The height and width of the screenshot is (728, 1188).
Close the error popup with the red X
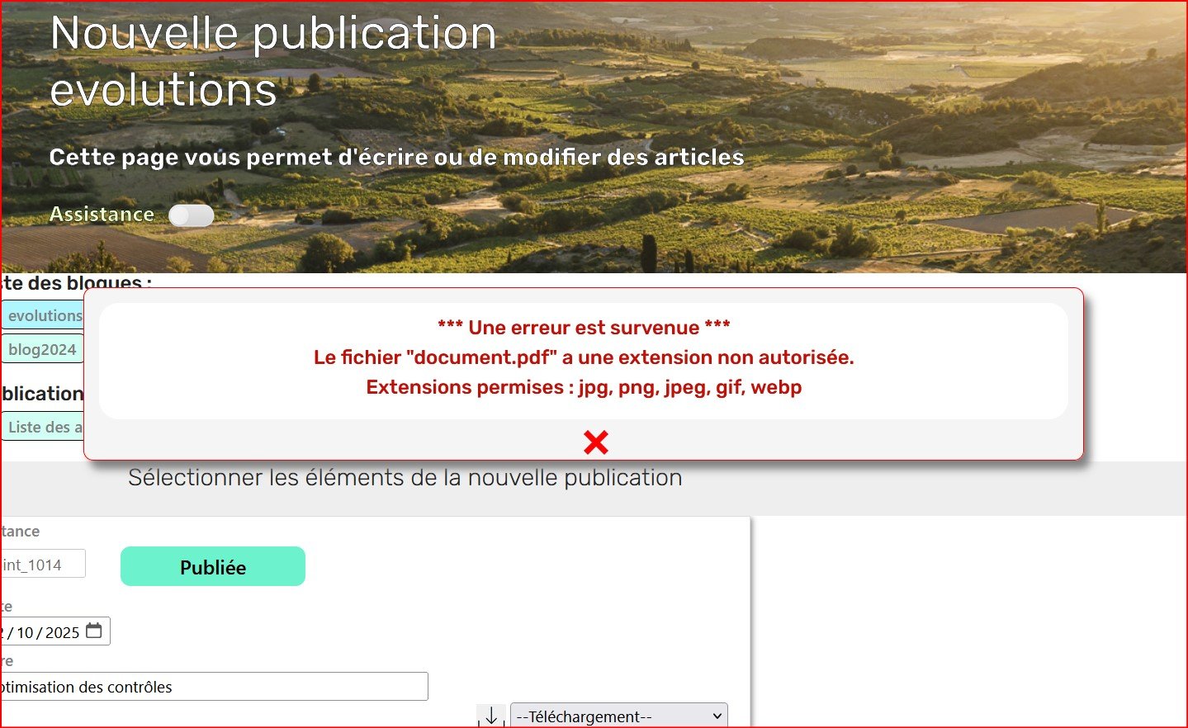point(595,442)
